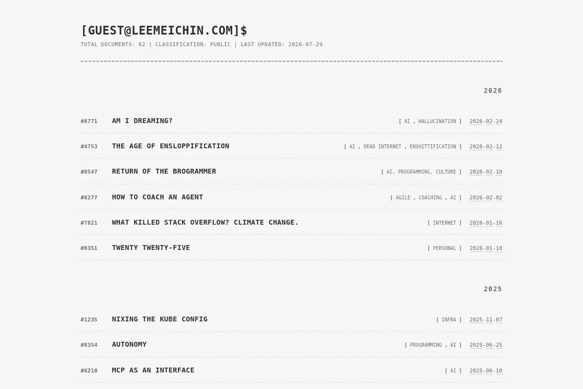
Task: Select the COACHING tag
Action: coord(430,198)
